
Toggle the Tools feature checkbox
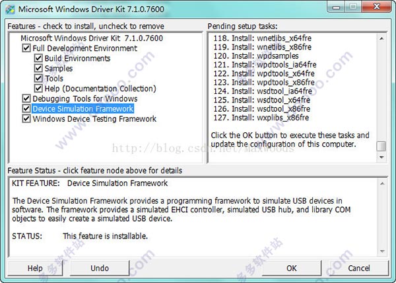[38, 79]
